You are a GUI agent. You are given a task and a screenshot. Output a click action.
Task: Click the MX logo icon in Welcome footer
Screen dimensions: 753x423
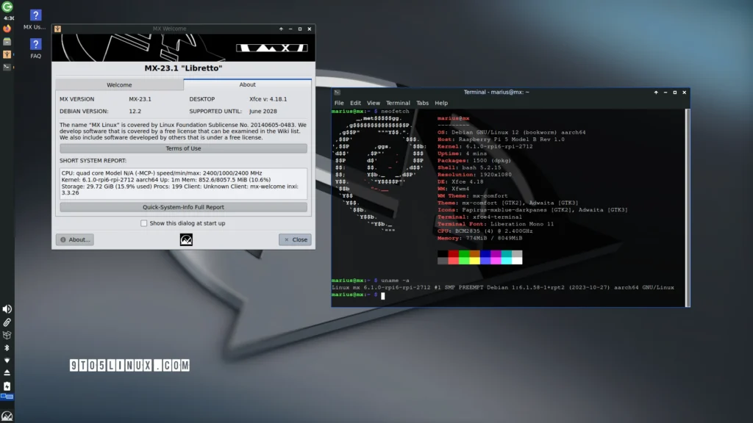point(186,239)
